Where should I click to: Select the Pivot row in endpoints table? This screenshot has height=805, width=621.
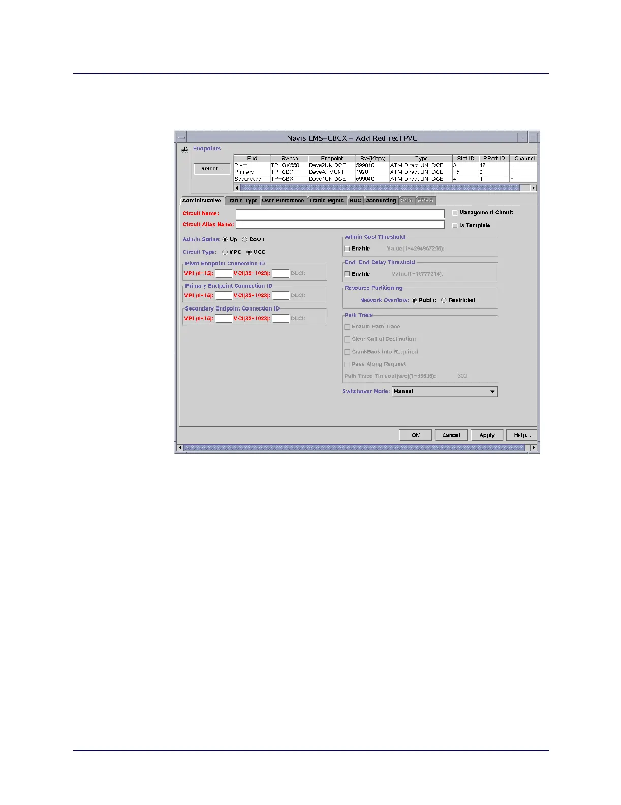(x=385, y=166)
